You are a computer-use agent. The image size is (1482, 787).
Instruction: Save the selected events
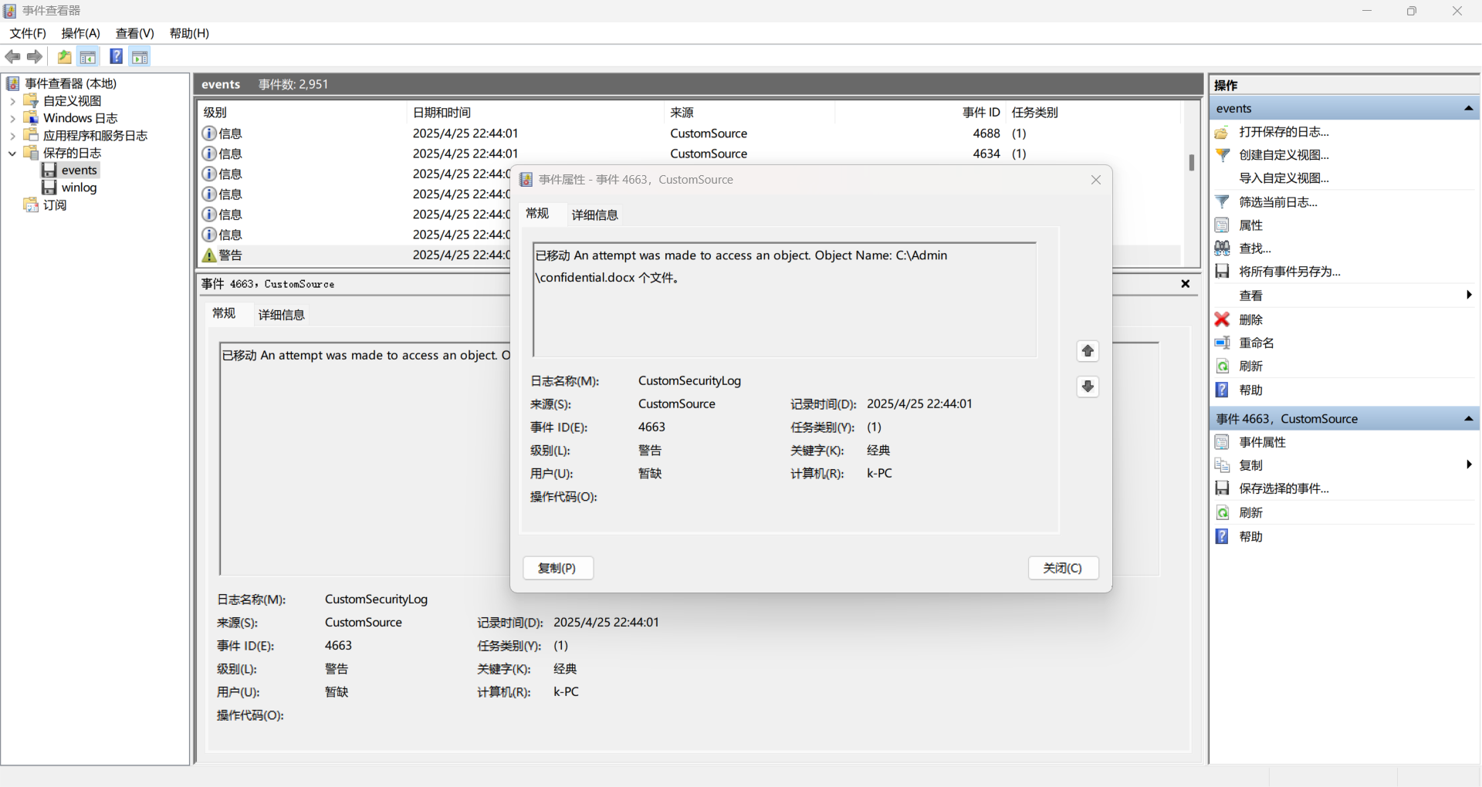coord(1284,488)
